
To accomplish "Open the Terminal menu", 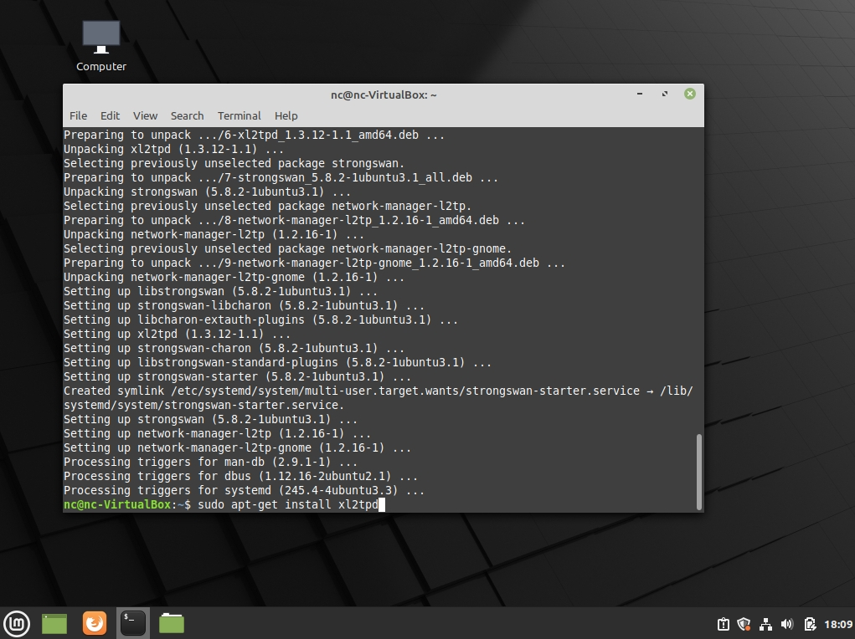I will pos(240,115).
